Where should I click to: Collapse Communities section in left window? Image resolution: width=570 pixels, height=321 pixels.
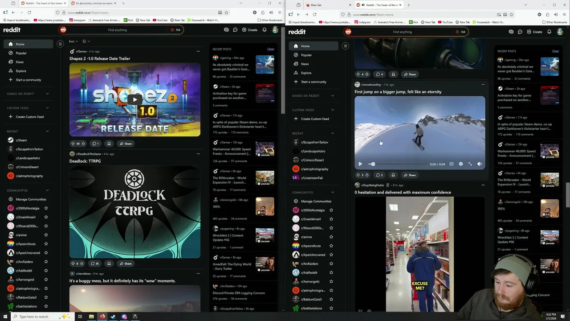(47, 190)
